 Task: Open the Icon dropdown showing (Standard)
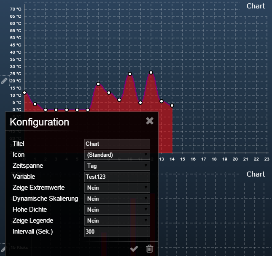[x=117, y=155]
